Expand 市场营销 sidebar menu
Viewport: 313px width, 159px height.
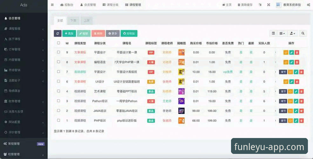click(x=24, y=70)
